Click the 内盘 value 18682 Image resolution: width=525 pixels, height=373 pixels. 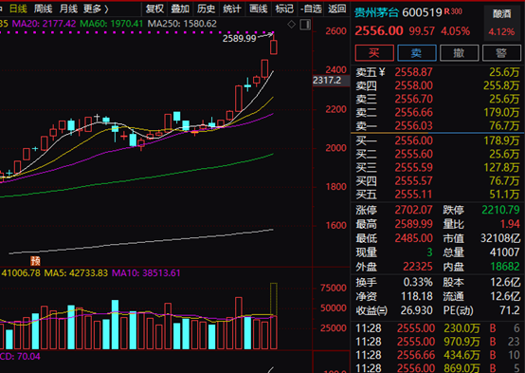click(x=505, y=267)
